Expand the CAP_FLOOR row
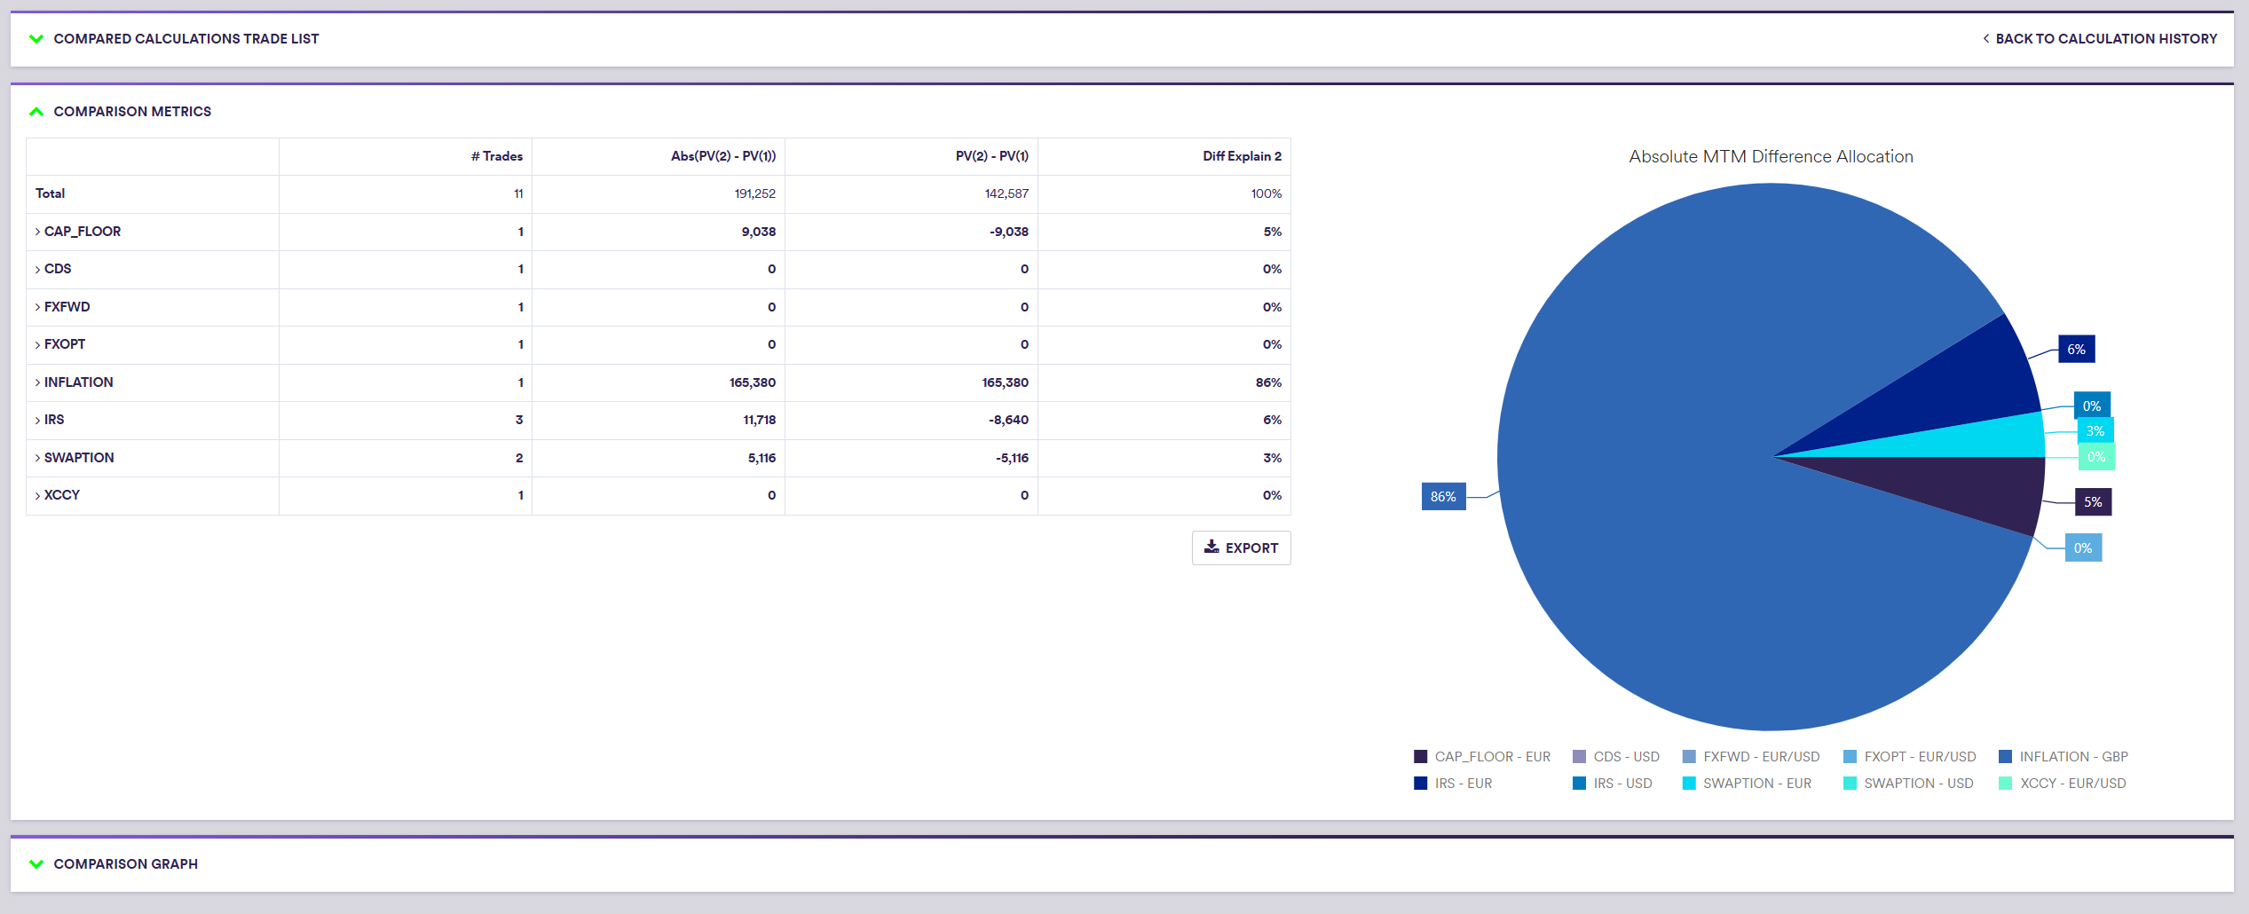2249x914 pixels. point(38,232)
